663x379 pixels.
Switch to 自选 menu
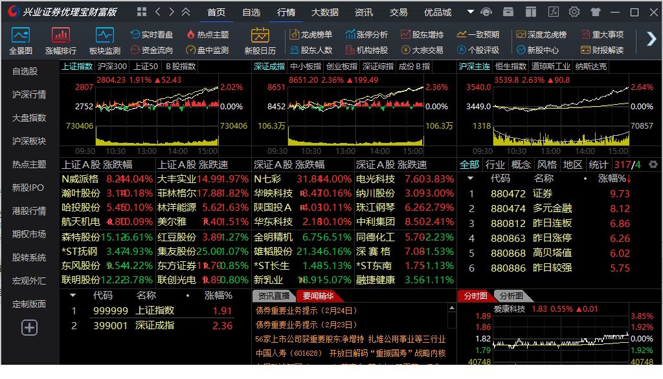click(x=251, y=12)
